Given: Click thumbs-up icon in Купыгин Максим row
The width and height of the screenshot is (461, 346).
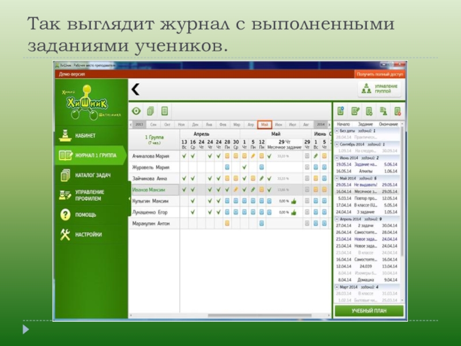Looking at the screenshot, I should pyautogui.click(x=294, y=201).
